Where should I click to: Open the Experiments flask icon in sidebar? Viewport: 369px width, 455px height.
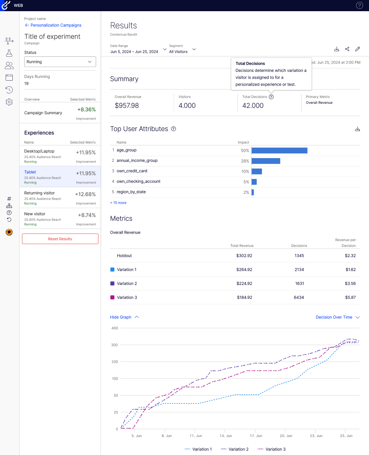pyautogui.click(x=9, y=53)
